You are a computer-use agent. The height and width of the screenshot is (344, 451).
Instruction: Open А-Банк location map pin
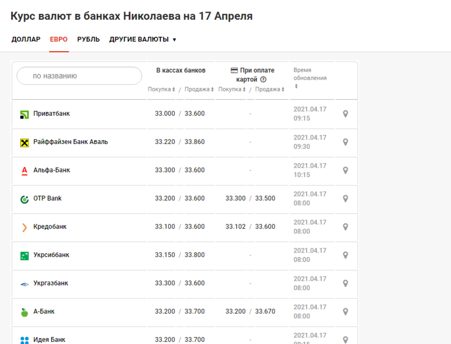[345, 312]
